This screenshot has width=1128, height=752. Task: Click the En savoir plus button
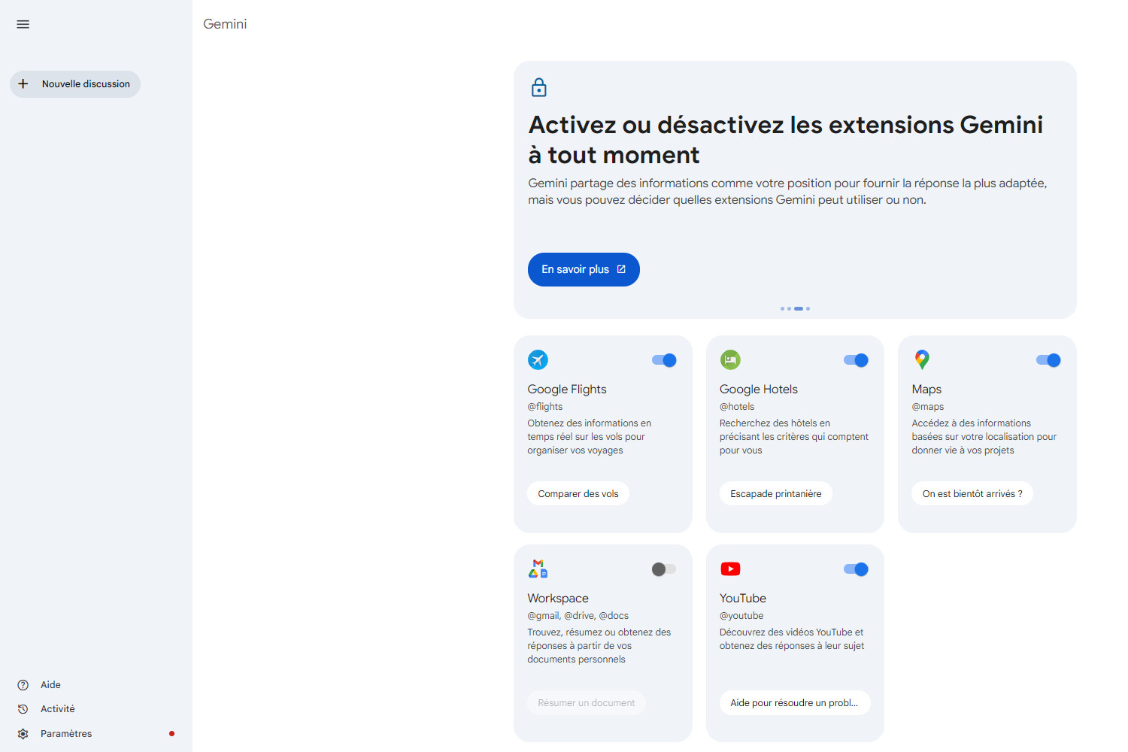pyautogui.click(x=584, y=269)
